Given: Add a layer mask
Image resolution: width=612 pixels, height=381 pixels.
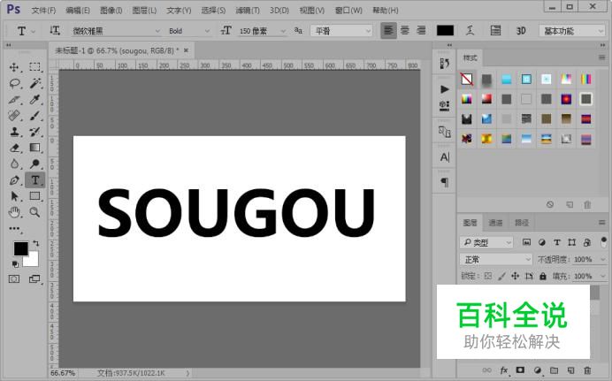Looking at the screenshot, I should 520,370.
